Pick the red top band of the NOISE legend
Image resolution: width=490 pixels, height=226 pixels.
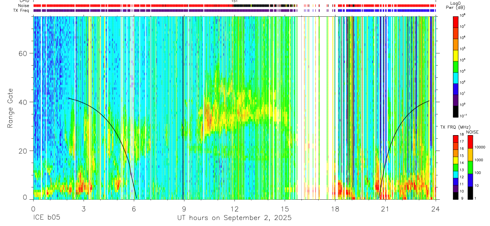click(x=470, y=142)
